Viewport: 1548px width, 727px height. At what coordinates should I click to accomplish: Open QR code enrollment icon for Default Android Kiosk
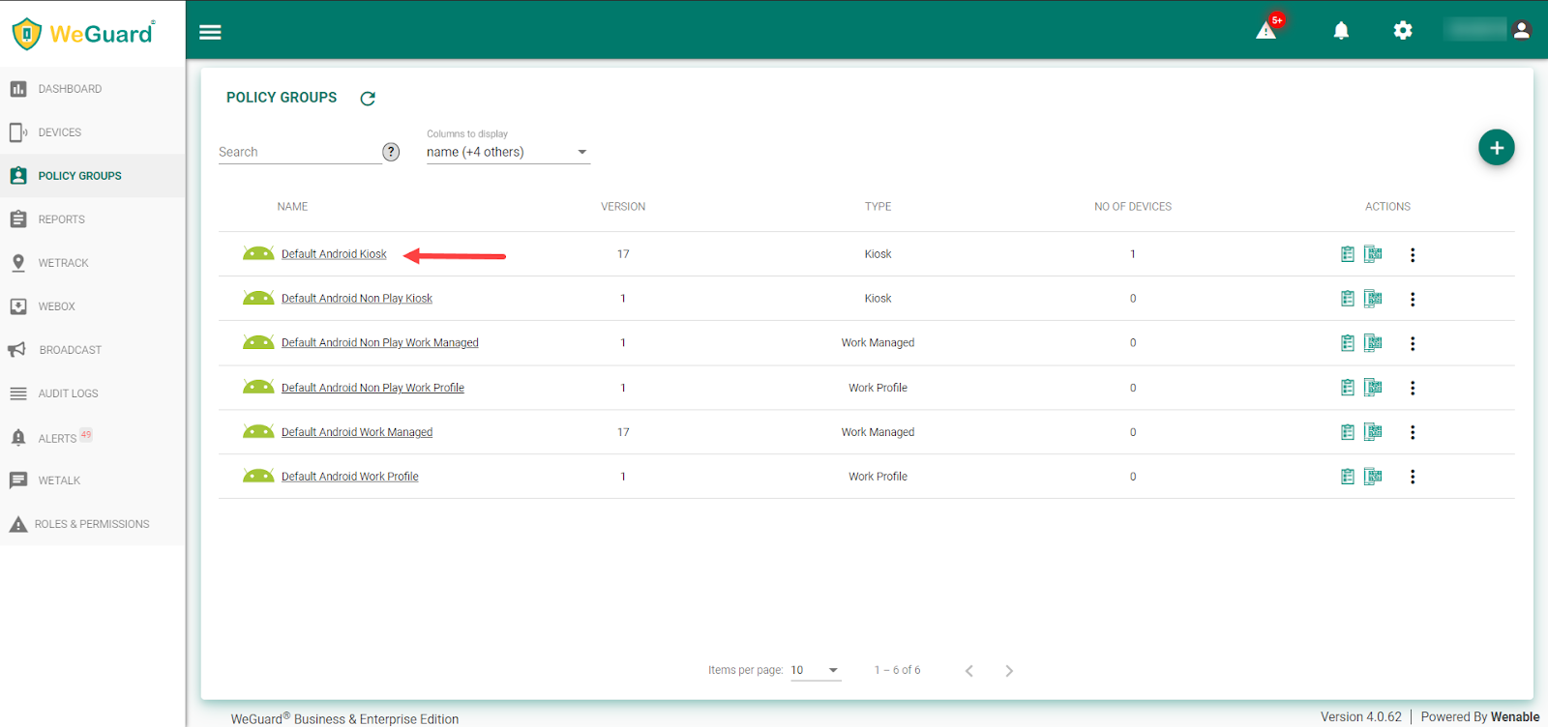(x=1373, y=254)
